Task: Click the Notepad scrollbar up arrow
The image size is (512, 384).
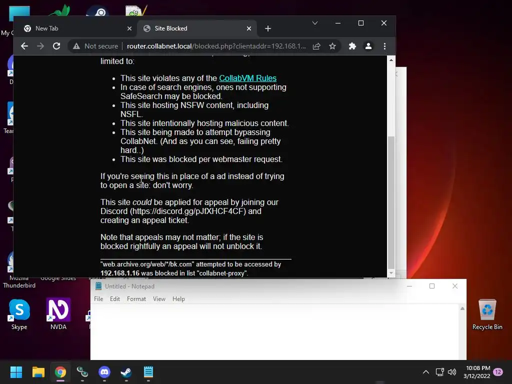Action: (x=462, y=308)
